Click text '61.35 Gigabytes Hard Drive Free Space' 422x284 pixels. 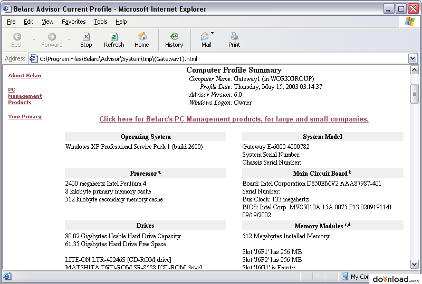pos(116,244)
